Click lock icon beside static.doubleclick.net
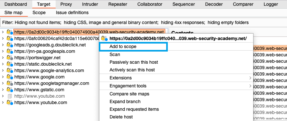The height and width of the screenshot is (121, 287). (x=10, y=64)
